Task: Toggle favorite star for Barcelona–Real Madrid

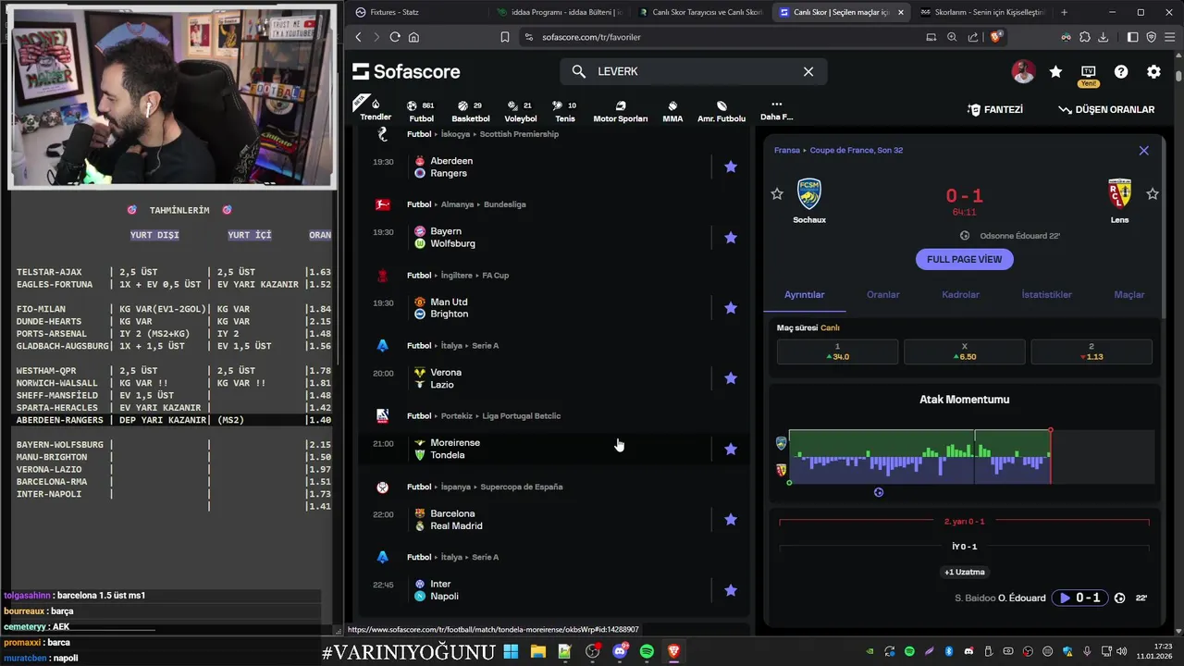Action: (x=731, y=520)
